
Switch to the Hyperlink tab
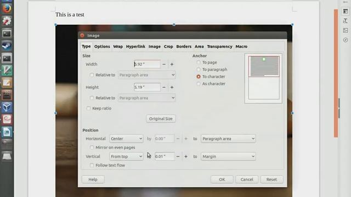[135, 47]
